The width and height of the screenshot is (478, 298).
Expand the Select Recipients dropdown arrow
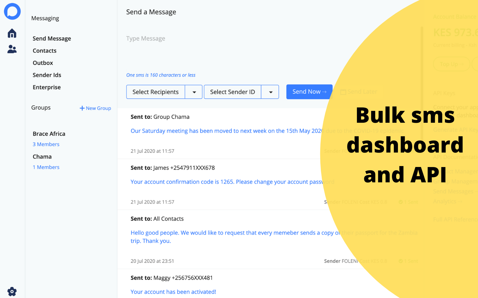coord(194,92)
